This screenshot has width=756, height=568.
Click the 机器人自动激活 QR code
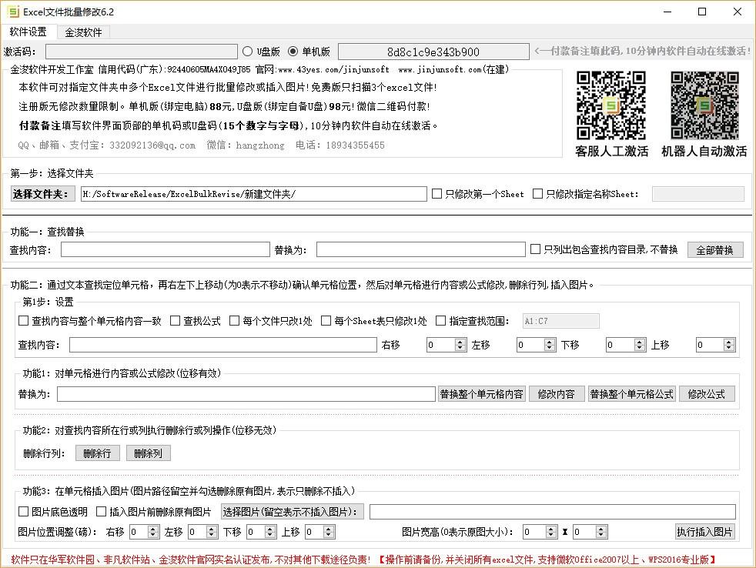point(704,105)
